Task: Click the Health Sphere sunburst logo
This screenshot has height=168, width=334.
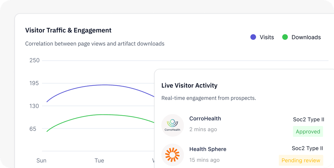Action: point(173,155)
